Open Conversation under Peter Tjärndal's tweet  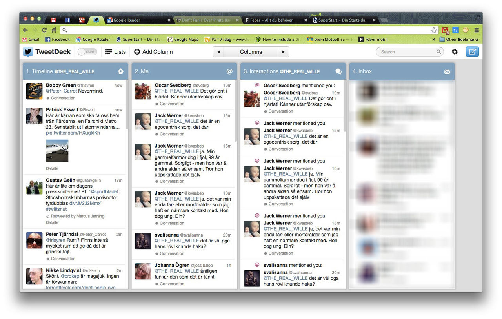pyautogui.click(x=61, y=259)
